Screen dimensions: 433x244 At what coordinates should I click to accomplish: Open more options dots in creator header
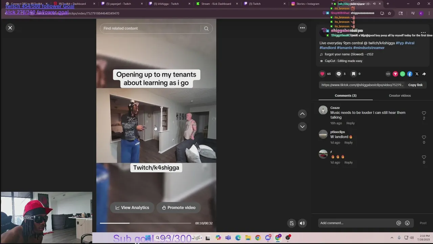point(423,33)
